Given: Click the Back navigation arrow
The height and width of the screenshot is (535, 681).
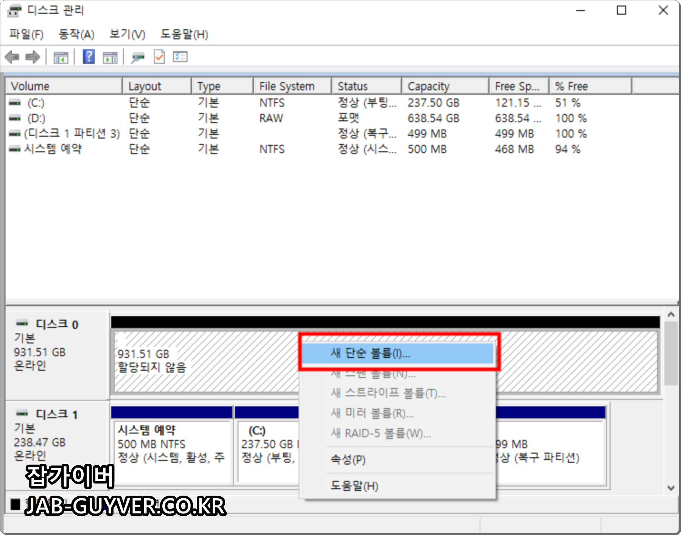Looking at the screenshot, I should [x=11, y=57].
